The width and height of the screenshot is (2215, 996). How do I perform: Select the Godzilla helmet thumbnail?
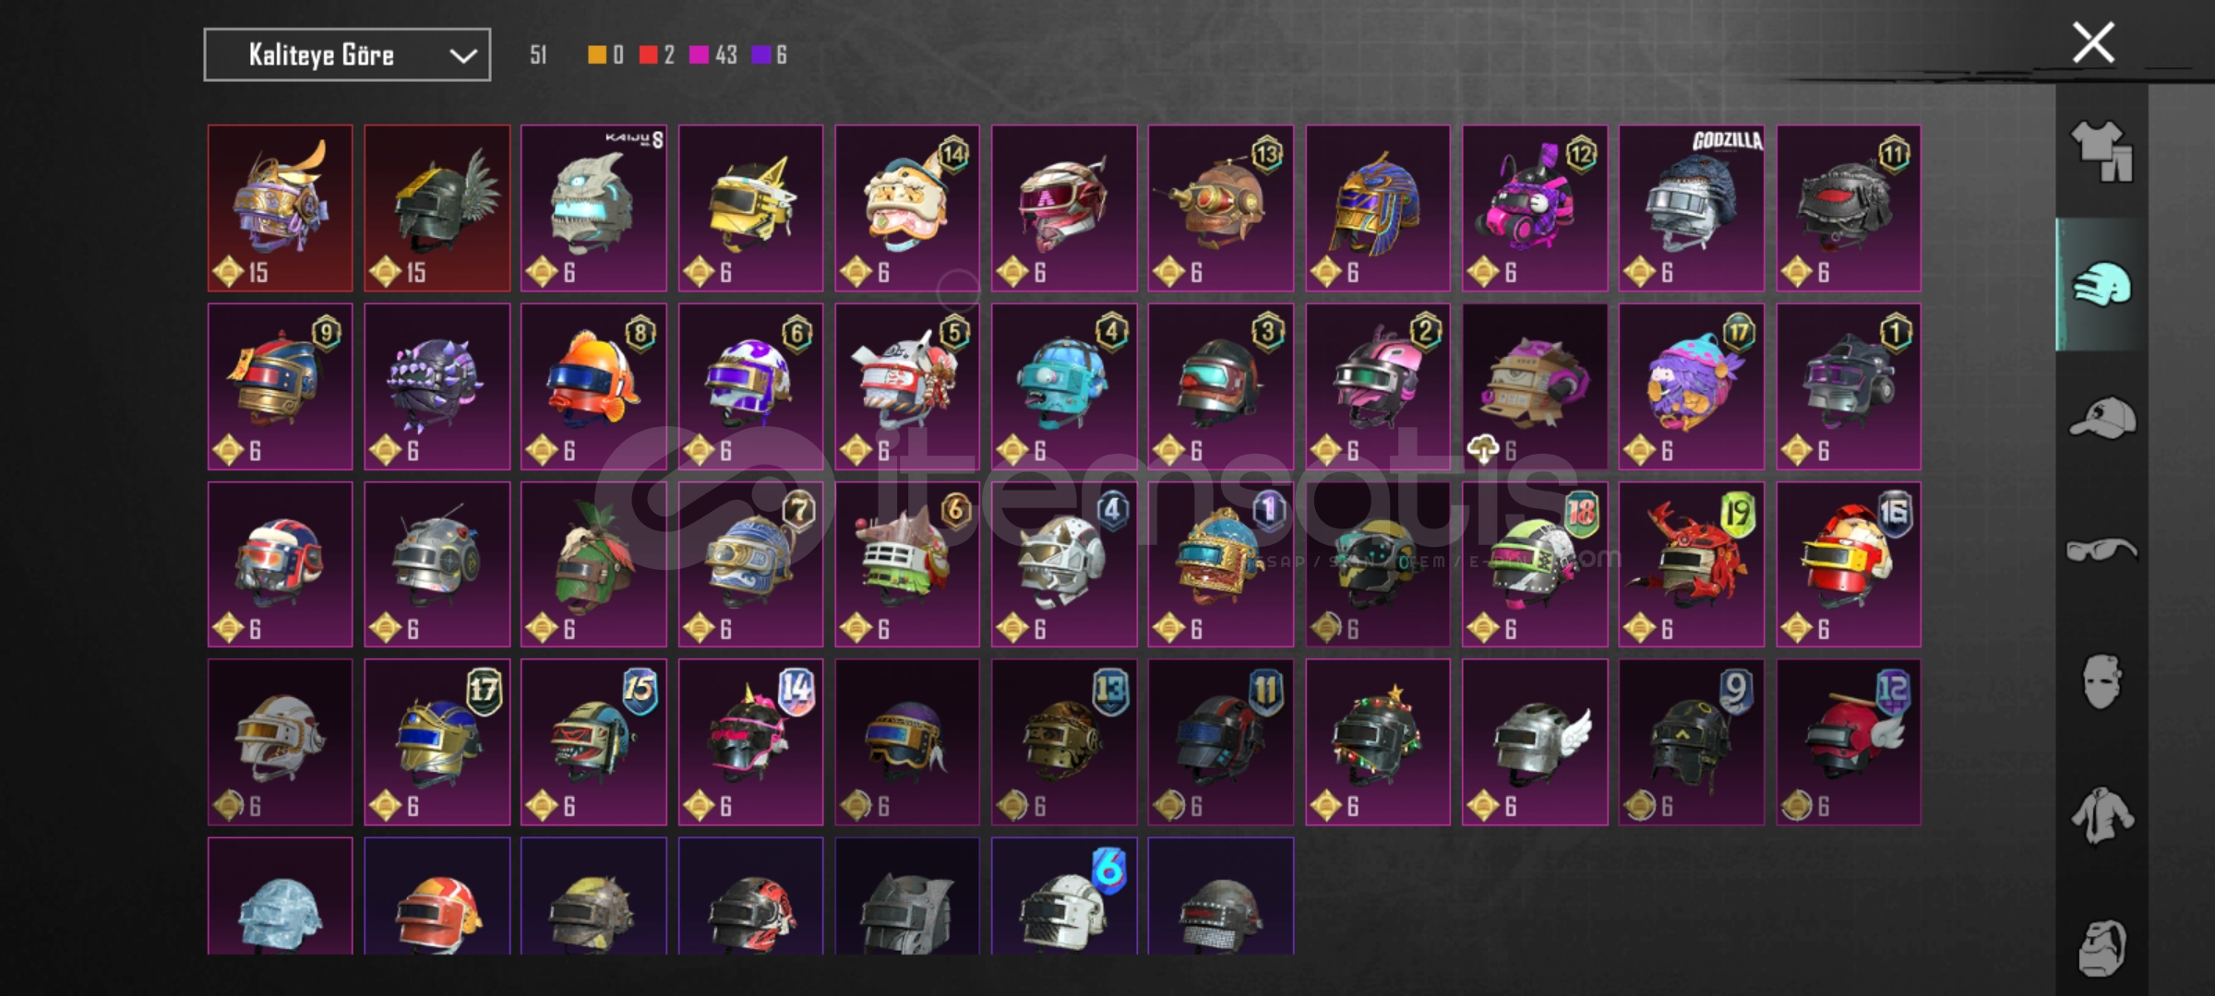1691,208
